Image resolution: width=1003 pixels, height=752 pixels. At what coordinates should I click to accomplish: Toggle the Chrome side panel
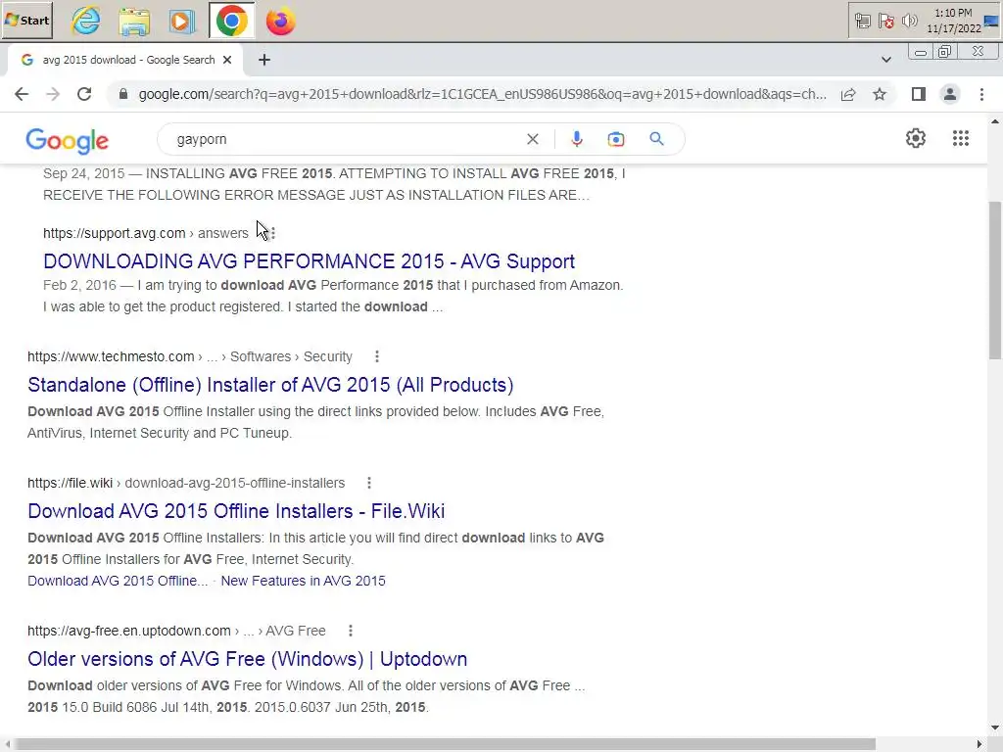(919, 94)
